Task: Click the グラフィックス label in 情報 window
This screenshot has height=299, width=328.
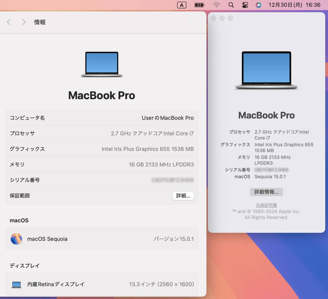Action: pyautogui.click(x=27, y=149)
